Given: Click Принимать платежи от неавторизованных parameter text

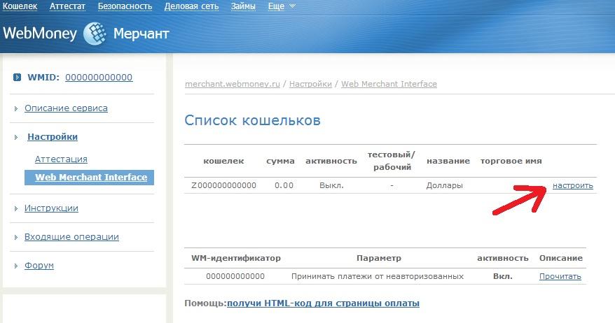Looking at the screenshot, I should pos(378,276).
